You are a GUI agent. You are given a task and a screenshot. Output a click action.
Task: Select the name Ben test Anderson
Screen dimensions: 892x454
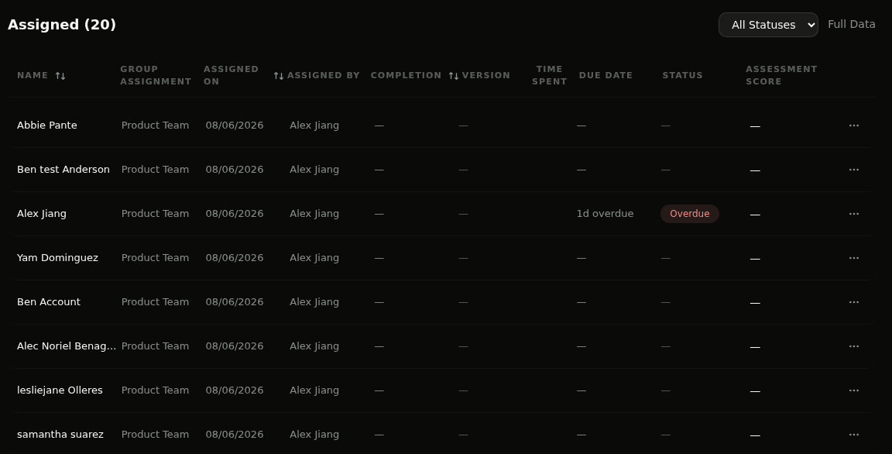(63, 170)
